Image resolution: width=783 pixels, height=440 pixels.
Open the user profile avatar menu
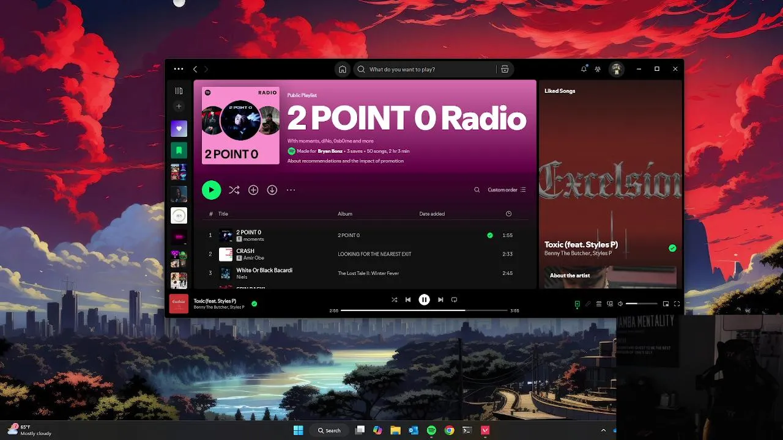point(617,69)
